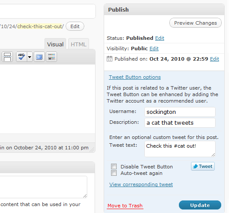This screenshot has width=229, height=213.
Task: Enable the Auto-tweet again checkbox
Action: pos(114,173)
